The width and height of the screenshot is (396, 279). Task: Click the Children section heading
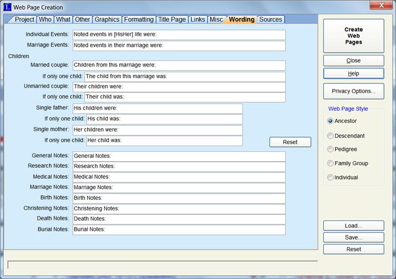(x=18, y=56)
